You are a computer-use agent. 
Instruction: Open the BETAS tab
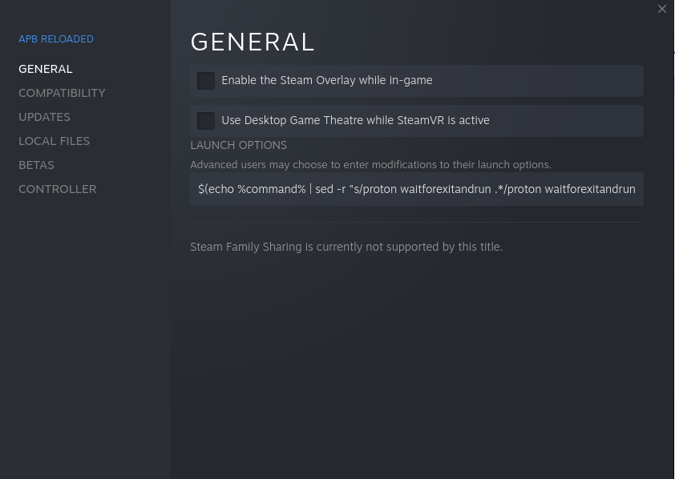click(36, 165)
